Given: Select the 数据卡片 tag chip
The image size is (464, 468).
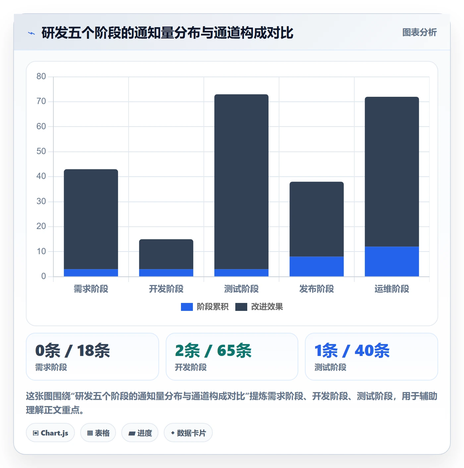Looking at the screenshot, I should (188, 433).
